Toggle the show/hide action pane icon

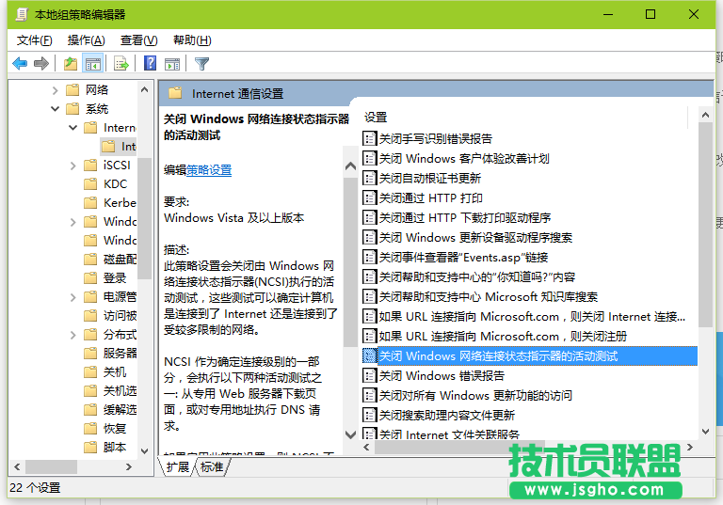(172, 63)
